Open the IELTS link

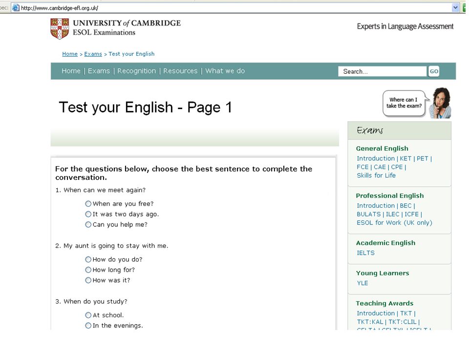point(365,253)
